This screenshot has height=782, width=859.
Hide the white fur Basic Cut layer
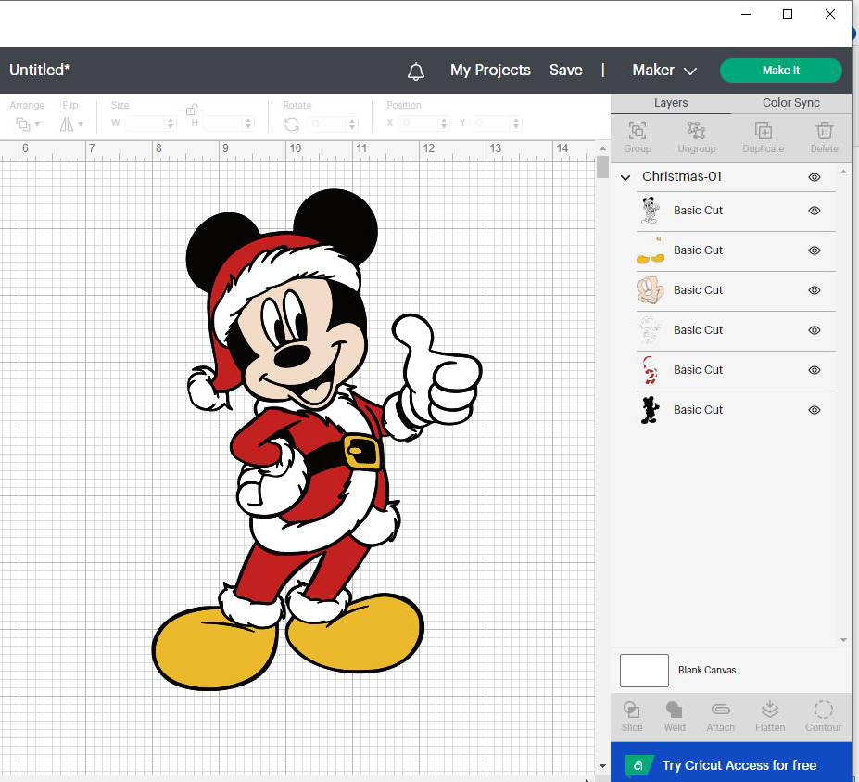coord(815,330)
